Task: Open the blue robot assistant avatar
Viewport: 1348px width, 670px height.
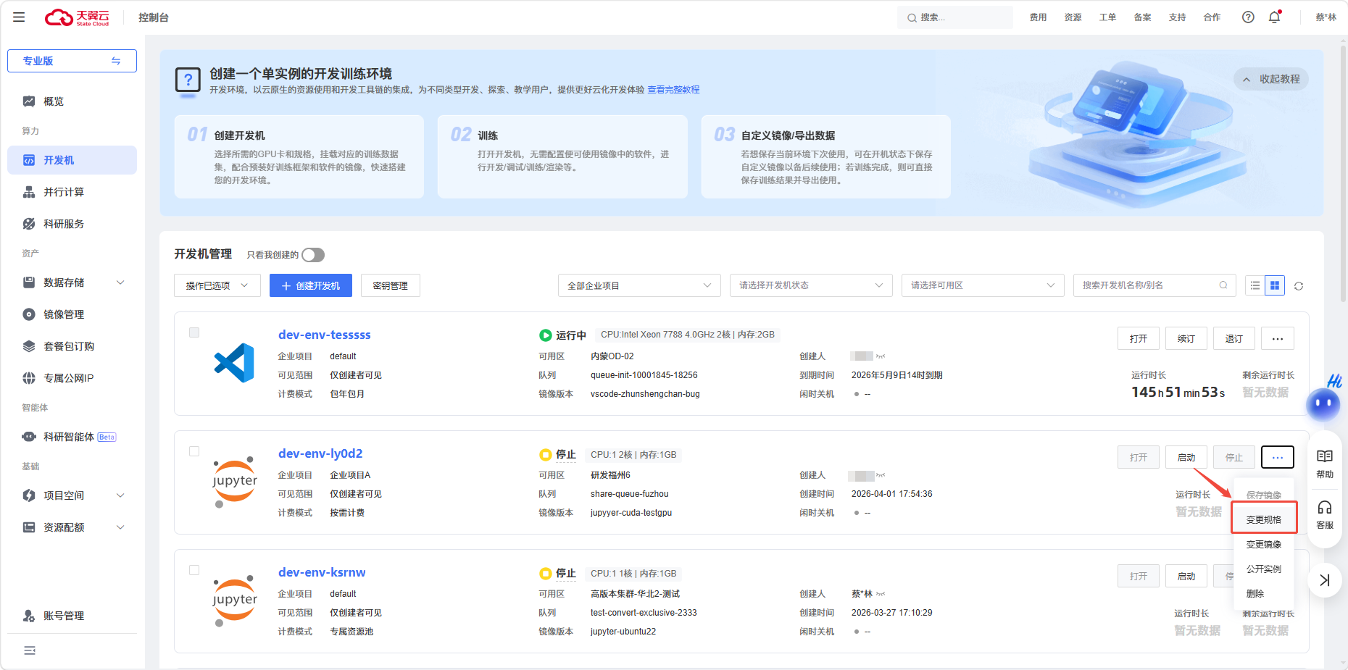Action: 1323,403
